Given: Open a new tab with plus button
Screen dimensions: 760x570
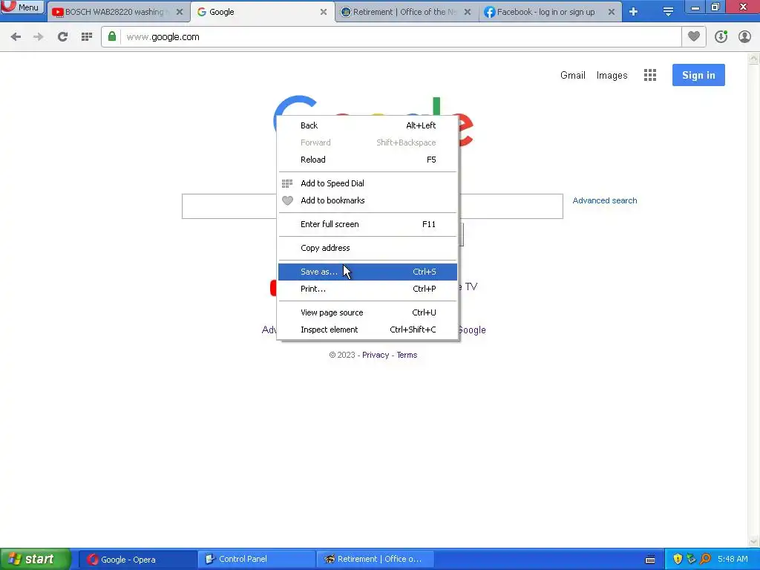Looking at the screenshot, I should [x=633, y=12].
